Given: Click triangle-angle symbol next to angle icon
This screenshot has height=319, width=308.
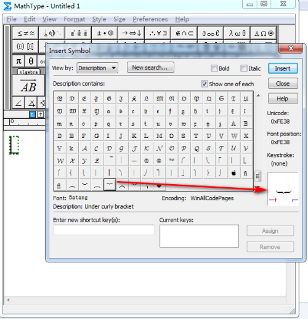Looking at the screenshot, I should click(x=31, y=103).
